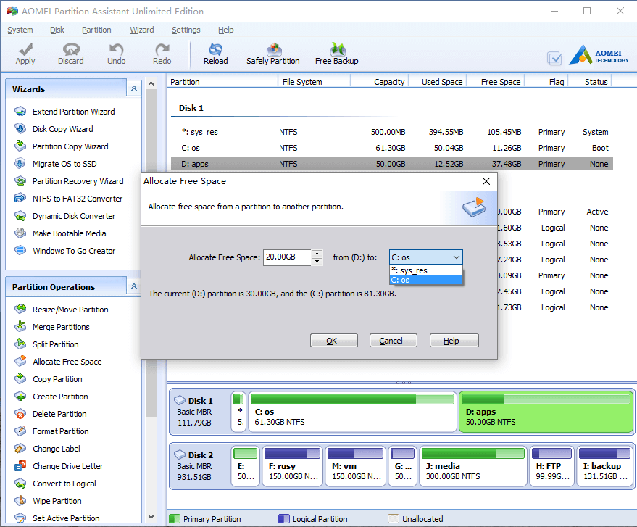637x527 pixels.
Task: Select Make Bootable Media
Action: [x=69, y=233]
